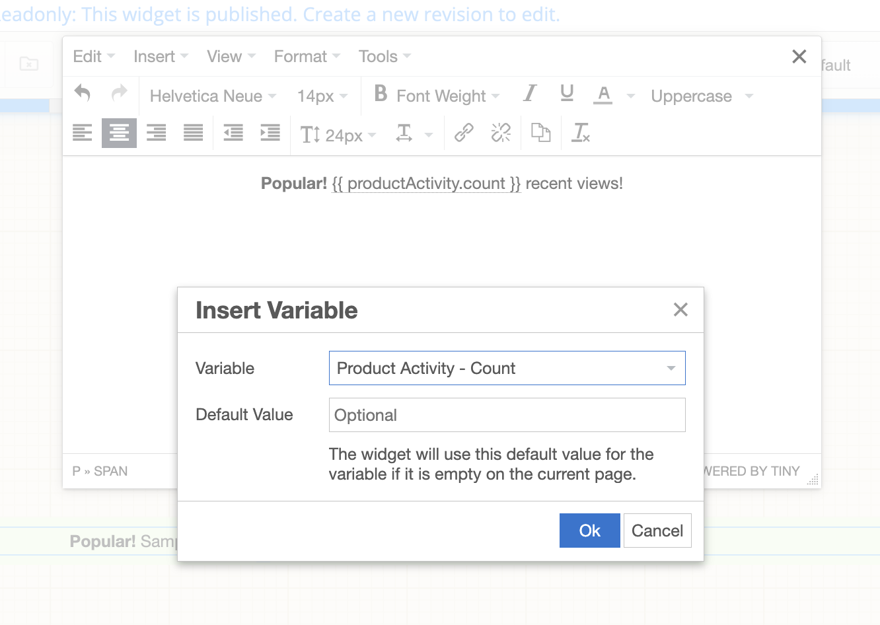
Task: Remove a link with the unlink icon
Action: (501, 133)
